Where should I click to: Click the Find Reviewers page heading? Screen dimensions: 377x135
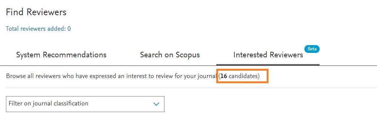tap(36, 12)
